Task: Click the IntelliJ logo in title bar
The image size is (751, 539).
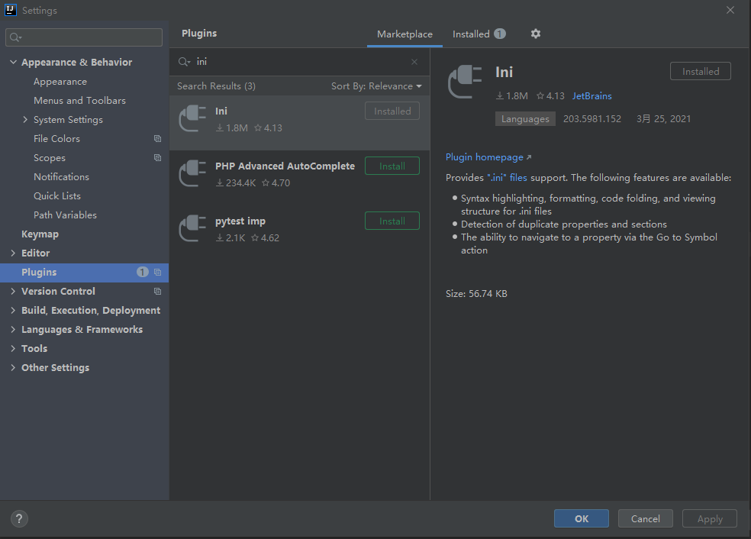Action: point(11,10)
